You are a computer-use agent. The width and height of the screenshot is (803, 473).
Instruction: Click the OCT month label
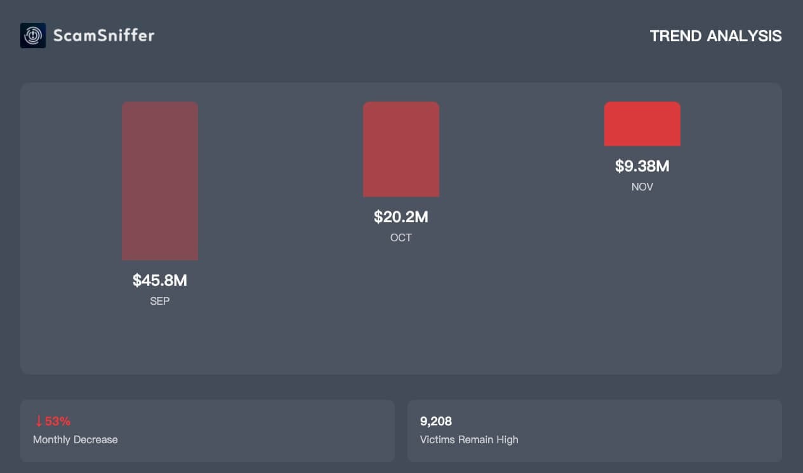pos(401,238)
